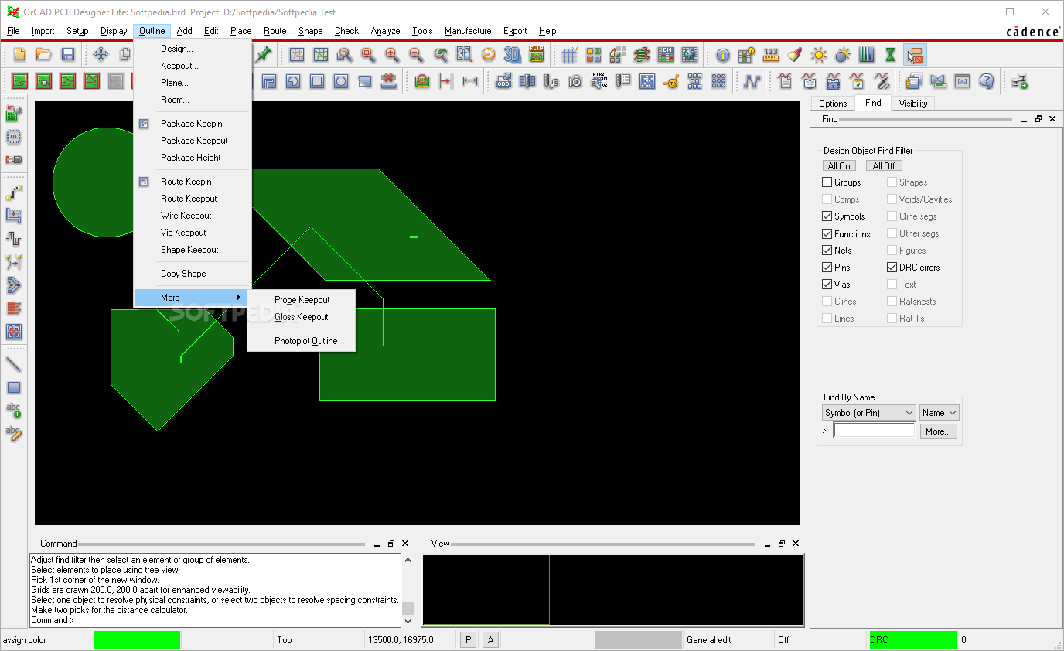The image size is (1064, 651).
Task: Open the layer stack cross-section icon
Action: click(641, 55)
